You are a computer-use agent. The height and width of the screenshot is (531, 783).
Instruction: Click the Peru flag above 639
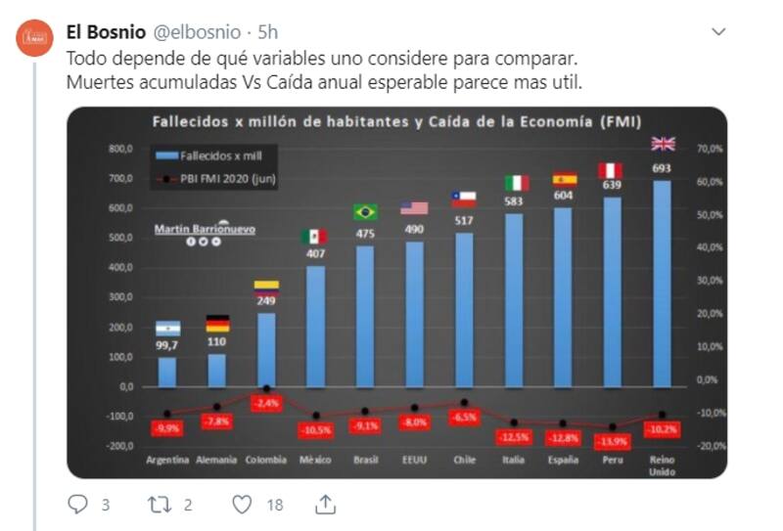click(612, 170)
